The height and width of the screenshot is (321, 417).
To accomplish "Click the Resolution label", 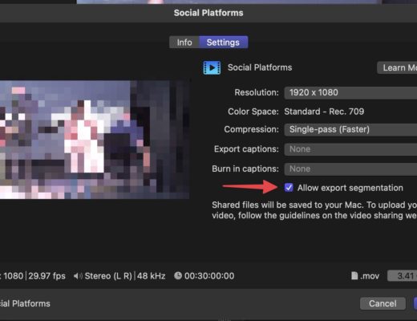I will 257,92.
